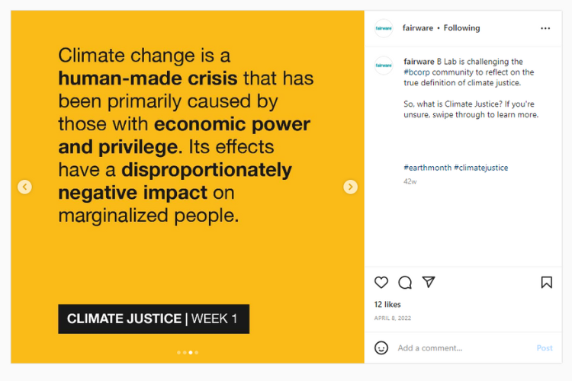Open the #climatejustice hashtag
Viewport: 572px width, 381px height.
[x=480, y=168]
